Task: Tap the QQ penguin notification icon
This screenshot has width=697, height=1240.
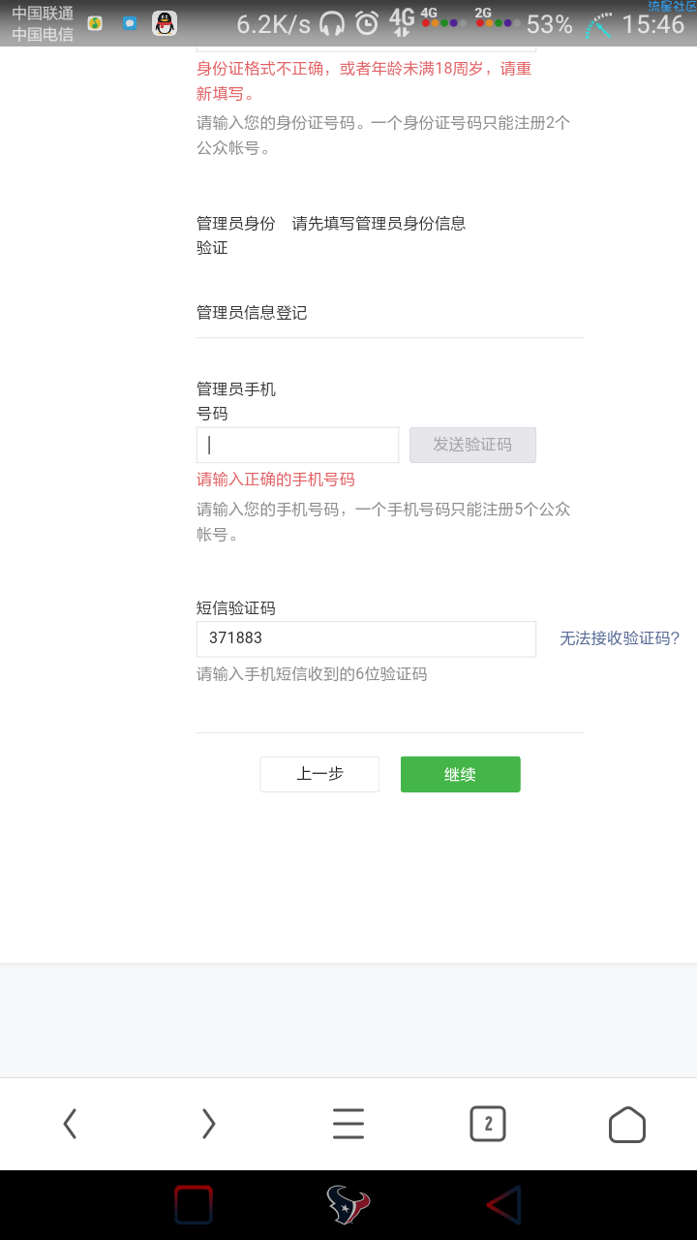Action: click(165, 23)
